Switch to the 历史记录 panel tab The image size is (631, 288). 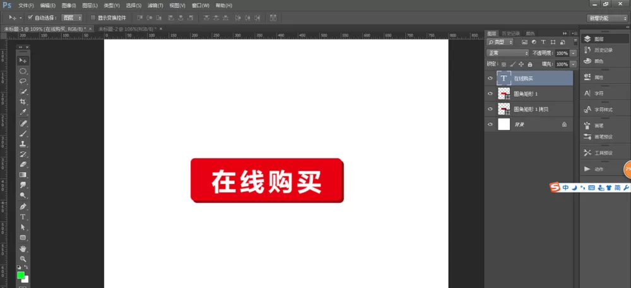coord(510,33)
